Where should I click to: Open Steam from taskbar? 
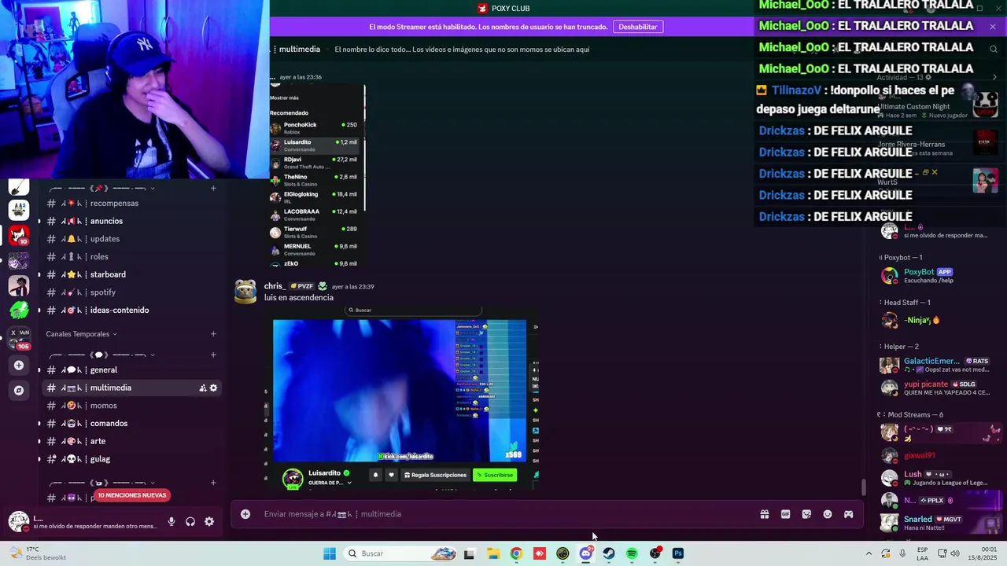[x=609, y=553]
